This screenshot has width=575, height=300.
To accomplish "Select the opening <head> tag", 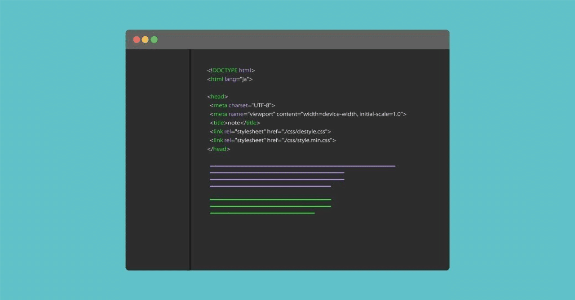I will [x=217, y=96].
